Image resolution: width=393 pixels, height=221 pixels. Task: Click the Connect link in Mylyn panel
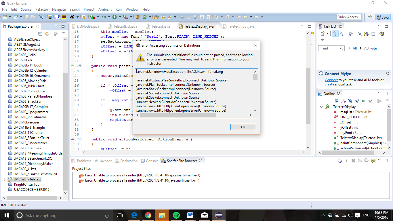coord(331,80)
